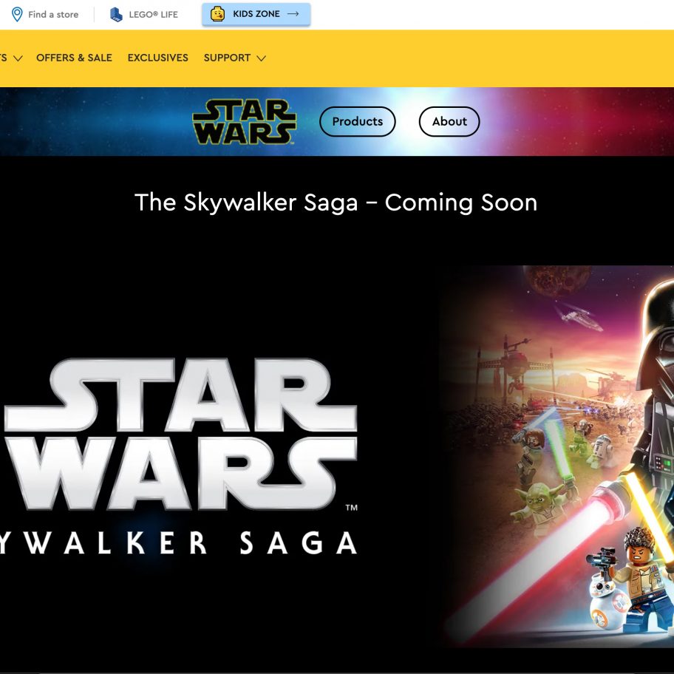Viewport: 674px width, 674px height.
Task: Expand the SUPPORT dropdown chevron
Action: (x=262, y=58)
